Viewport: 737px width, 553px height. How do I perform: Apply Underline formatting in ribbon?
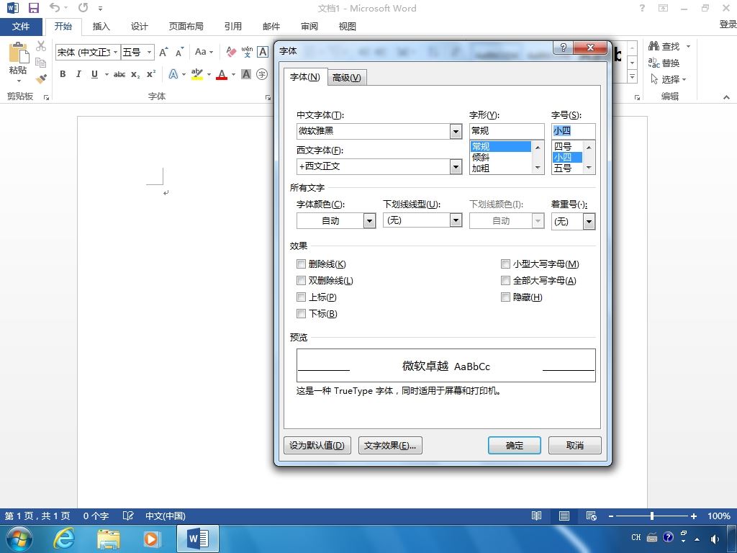coord(94,74)
